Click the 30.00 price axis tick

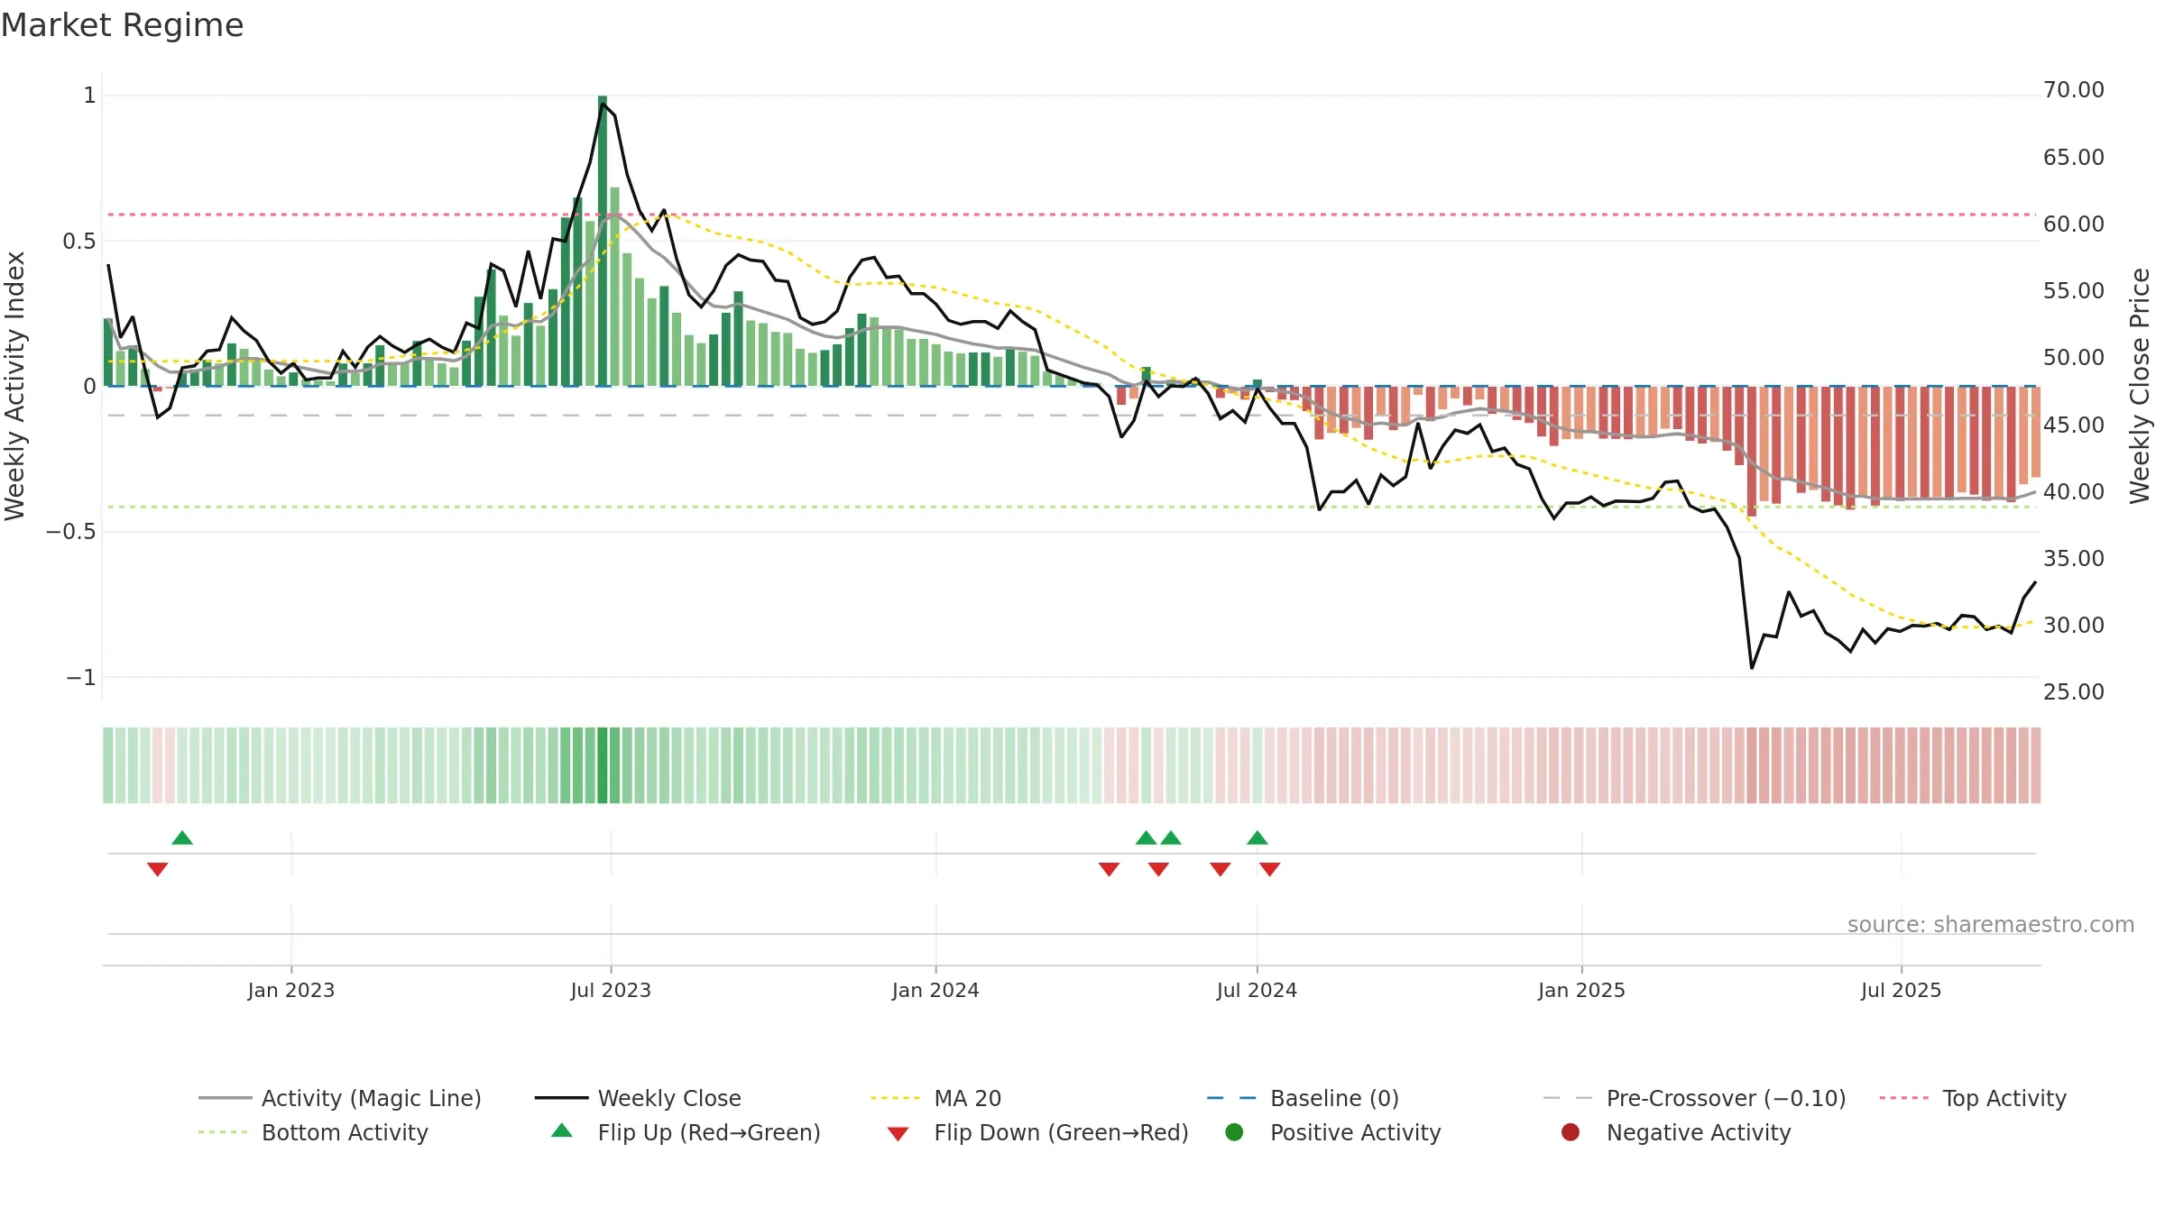click(2073, 625)
